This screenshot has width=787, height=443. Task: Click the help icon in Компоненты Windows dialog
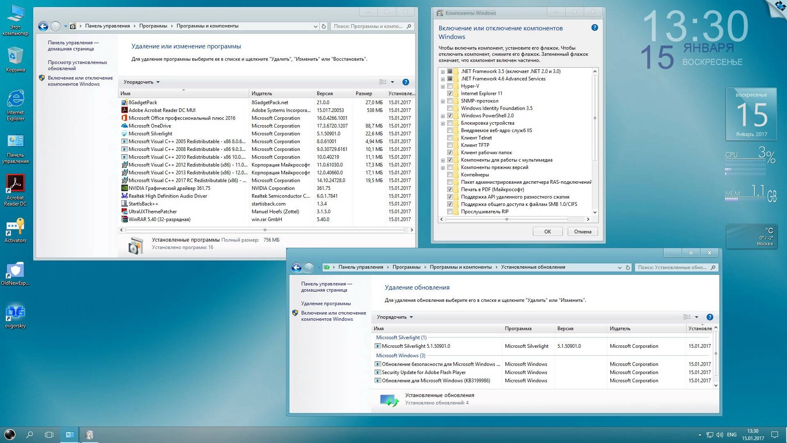[594, 27]
